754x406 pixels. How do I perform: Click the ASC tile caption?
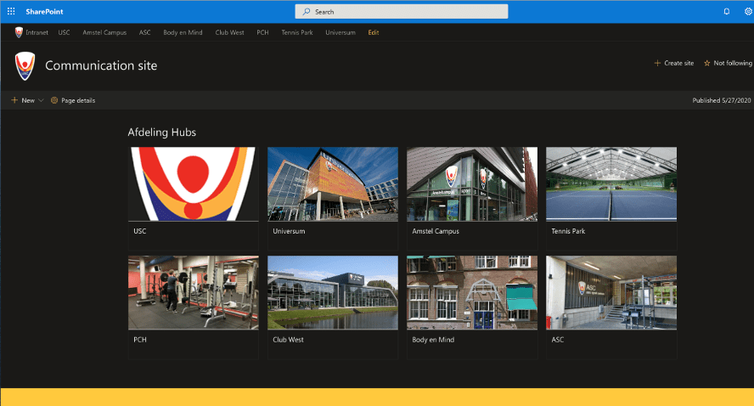pos(558,340)
